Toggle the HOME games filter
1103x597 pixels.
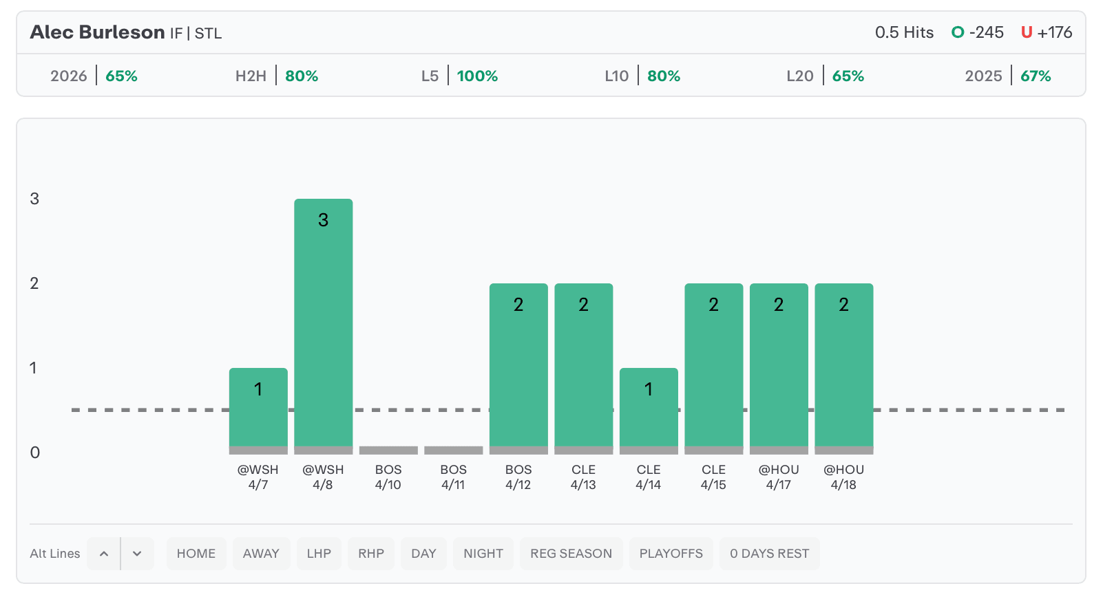[x=196, y=554]
